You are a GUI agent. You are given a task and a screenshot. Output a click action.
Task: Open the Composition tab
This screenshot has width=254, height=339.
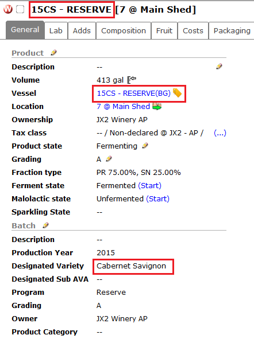(124, 31)
